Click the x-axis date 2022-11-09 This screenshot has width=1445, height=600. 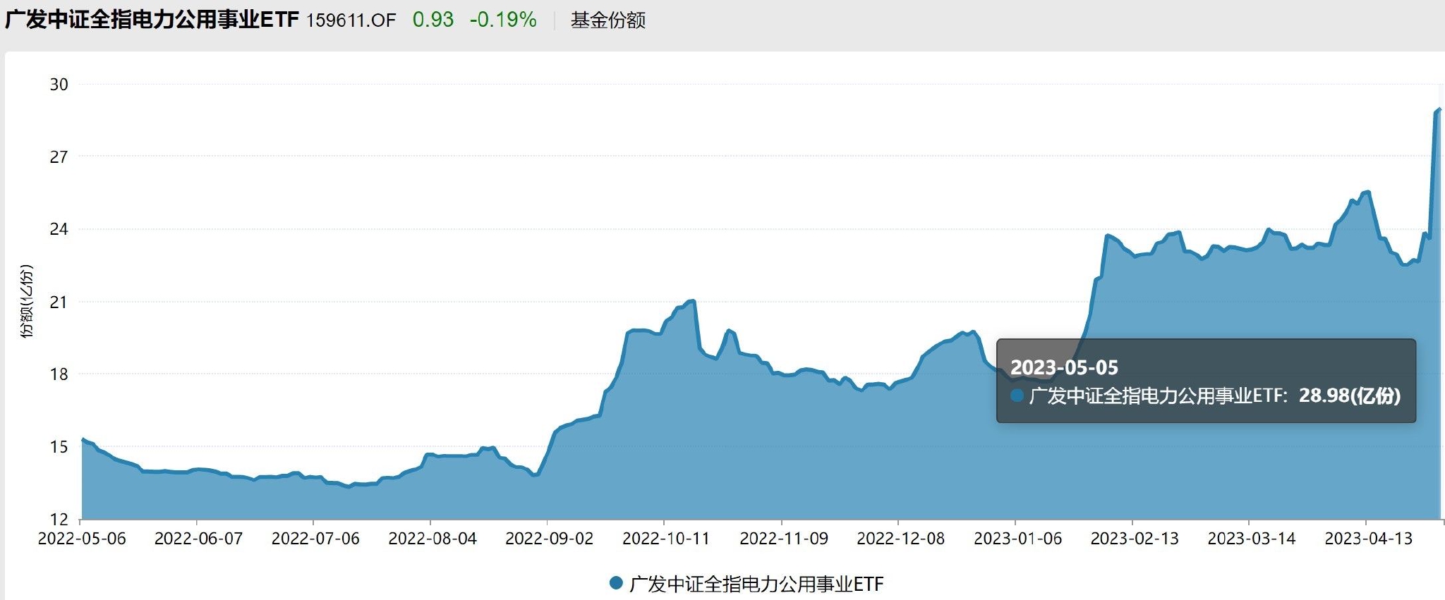click(784, 539)
